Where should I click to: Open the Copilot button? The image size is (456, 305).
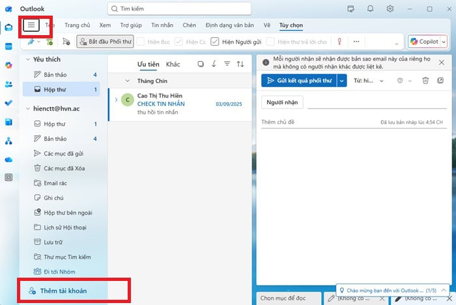(424, 42)
